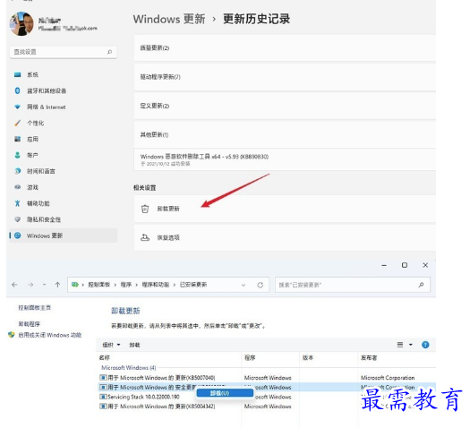Open 帐户 settings in sidebar
Viewport: 470px width, 428px height.
[x=32, y=155]
